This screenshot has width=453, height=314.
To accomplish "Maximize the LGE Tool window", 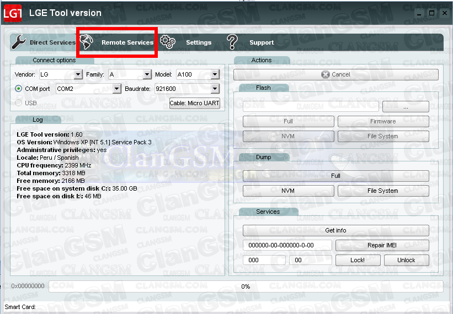I will pos(431,13).
